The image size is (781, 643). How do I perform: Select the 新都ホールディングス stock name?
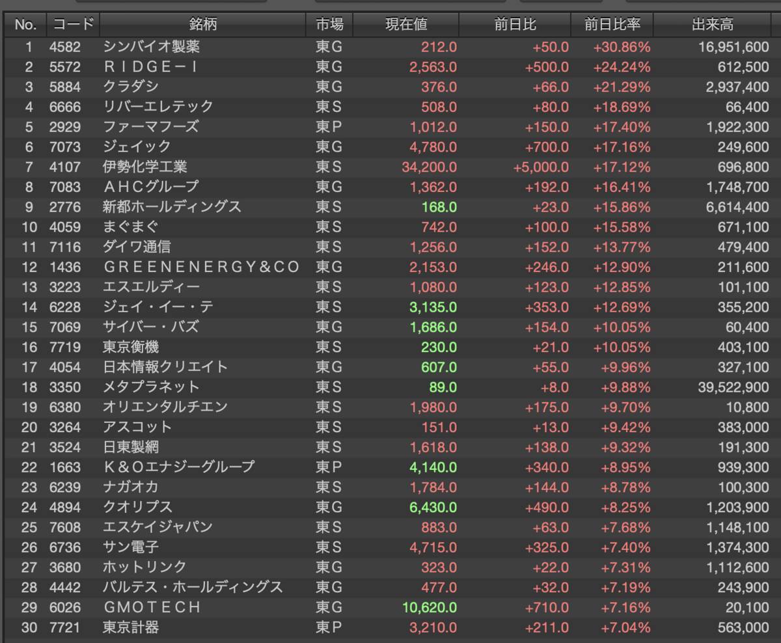click(172, 207)
